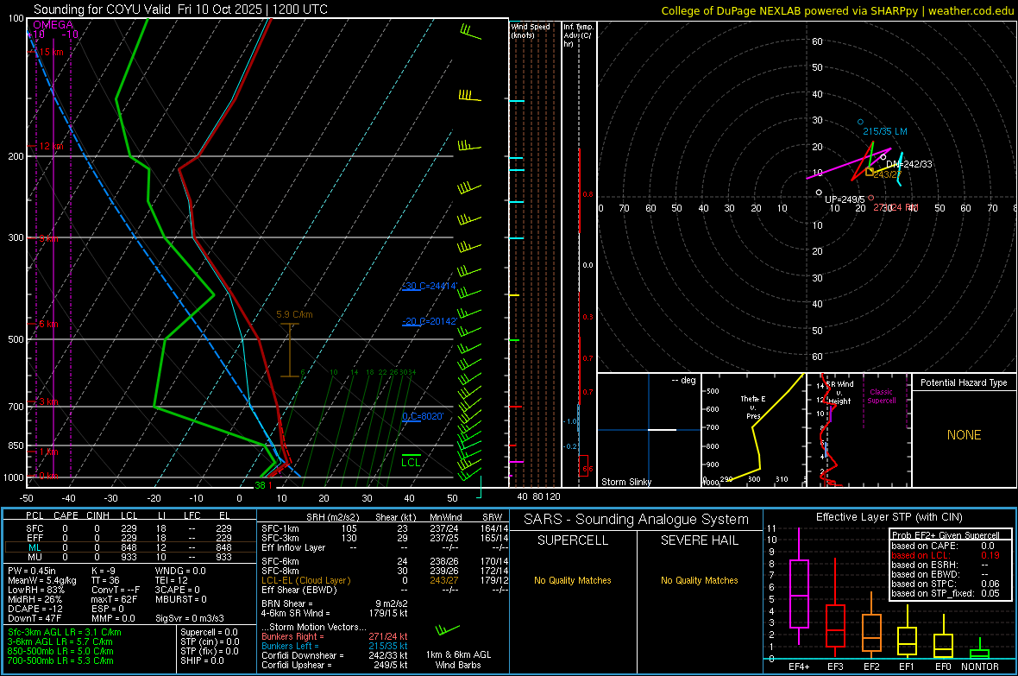Select the DN=242/33 hodograph label
Viewport: 1018px width, 676px height.
pyautogui.click(x=909, y=164)
